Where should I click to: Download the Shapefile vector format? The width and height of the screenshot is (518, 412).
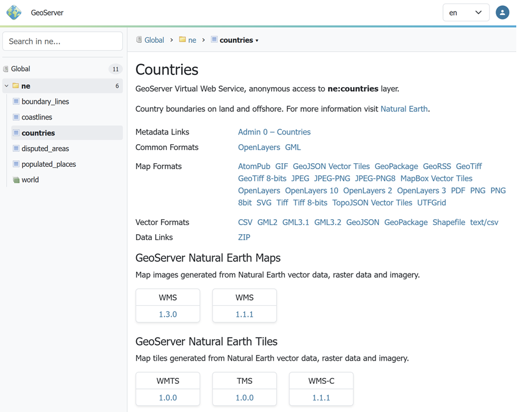pyautogui.click(x=448, y=222)
